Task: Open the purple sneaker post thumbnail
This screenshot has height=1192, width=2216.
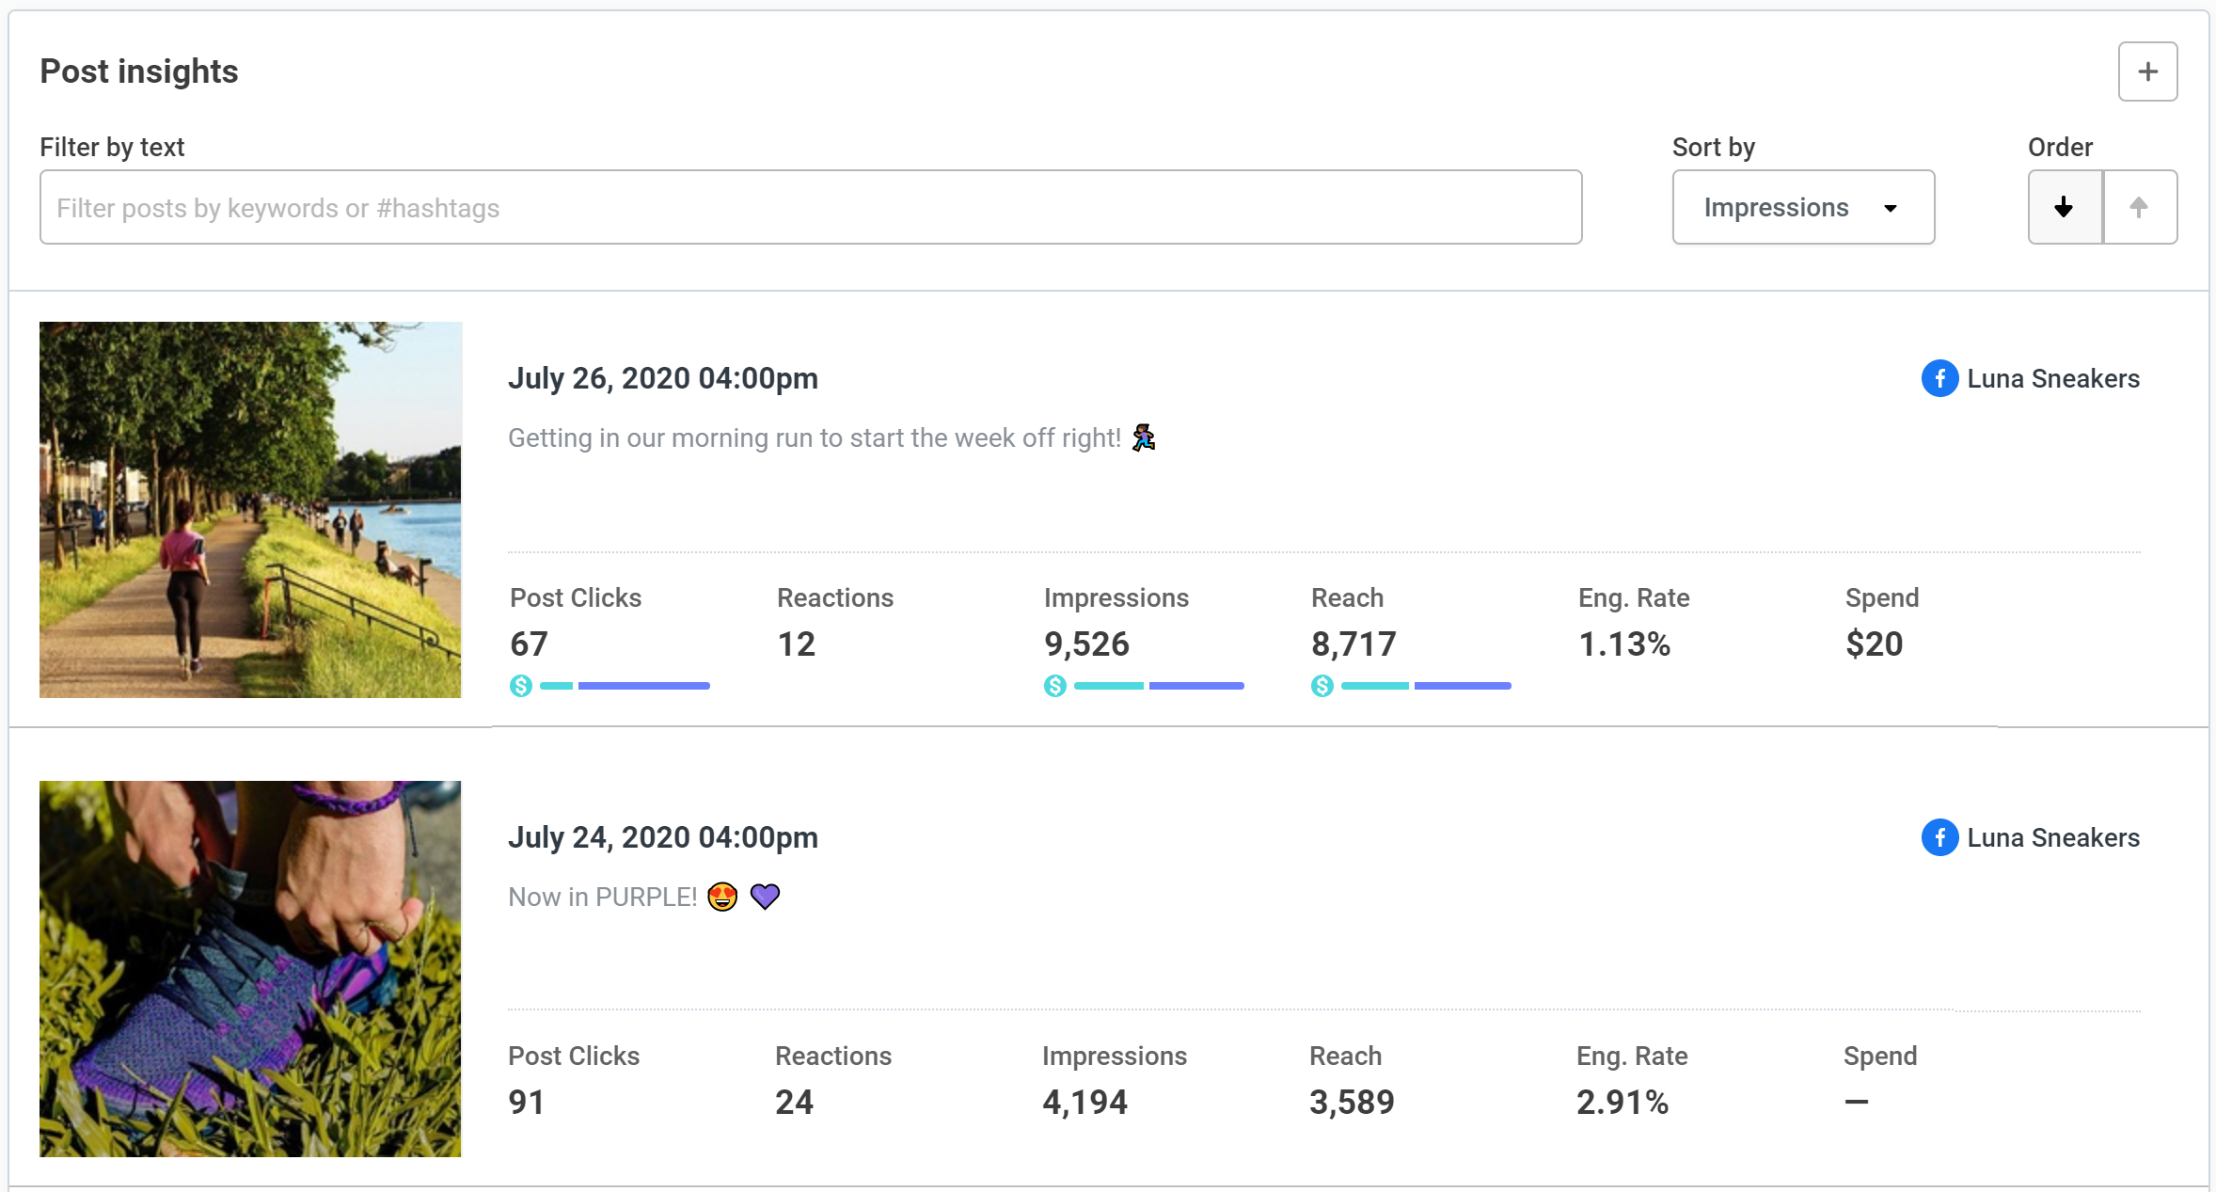Action: (x=250, y=969)
